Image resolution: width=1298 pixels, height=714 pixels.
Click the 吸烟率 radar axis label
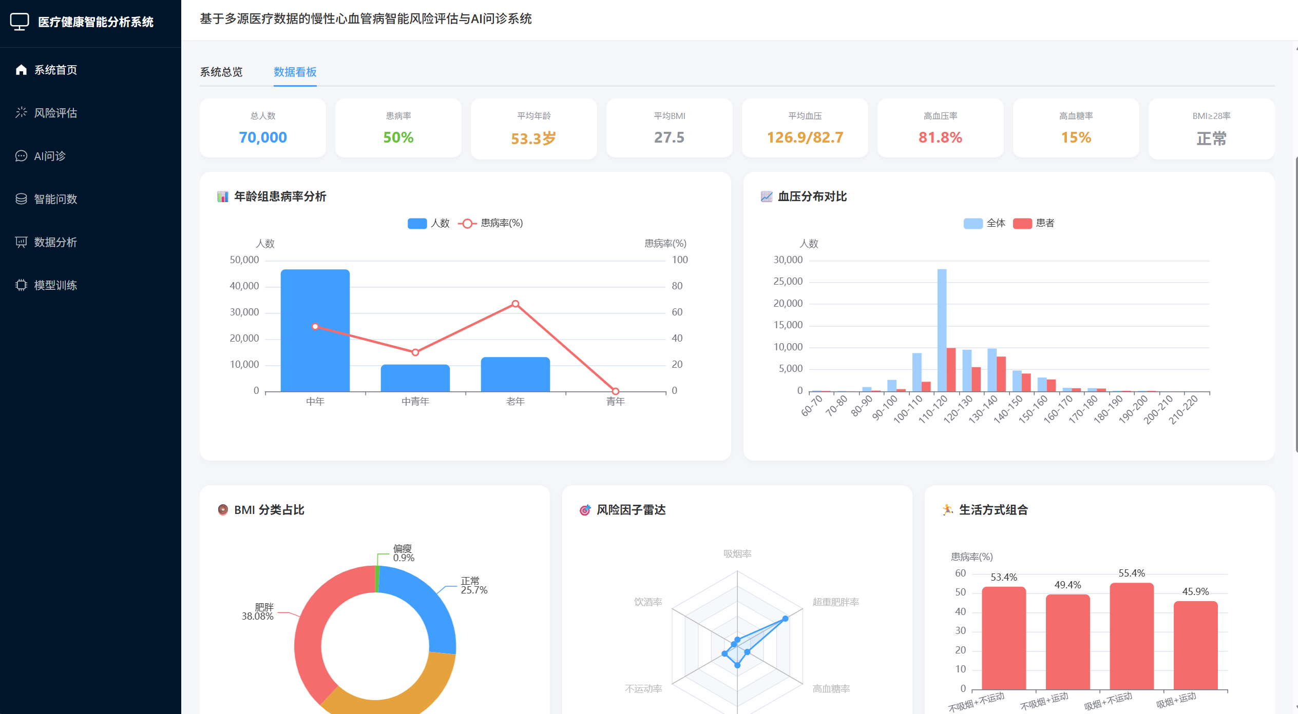tap(737, 553)
